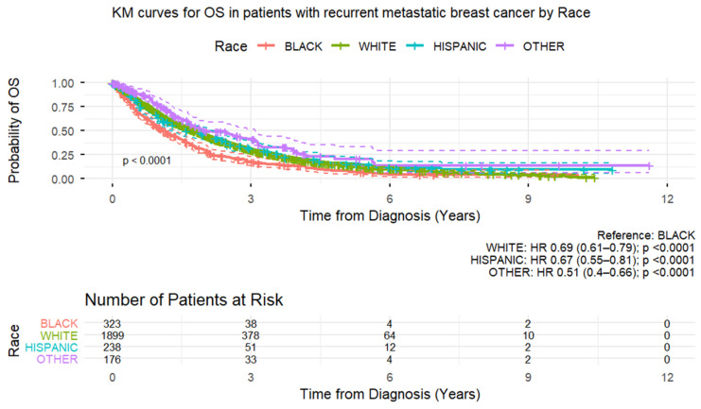This screenshot has width=701, height=409.
Task: Click the purple OTHER legend line marker
Action: pyautogui.click(x=505, y=46)
